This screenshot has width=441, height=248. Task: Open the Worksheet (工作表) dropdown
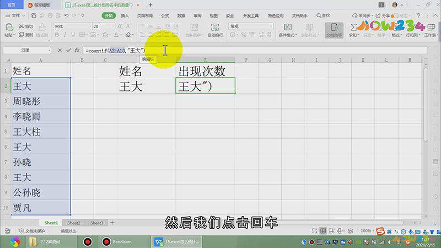431,30
